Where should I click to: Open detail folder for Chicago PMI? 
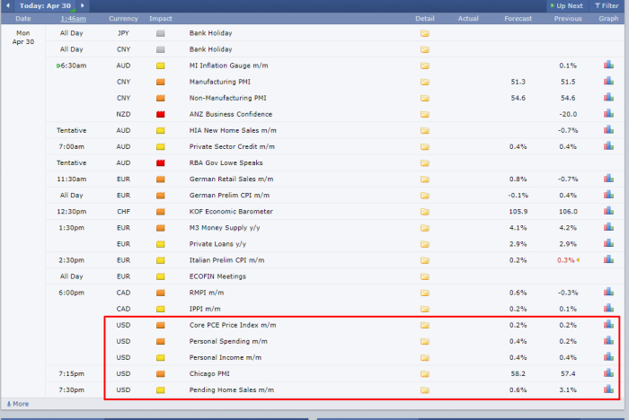425,374
